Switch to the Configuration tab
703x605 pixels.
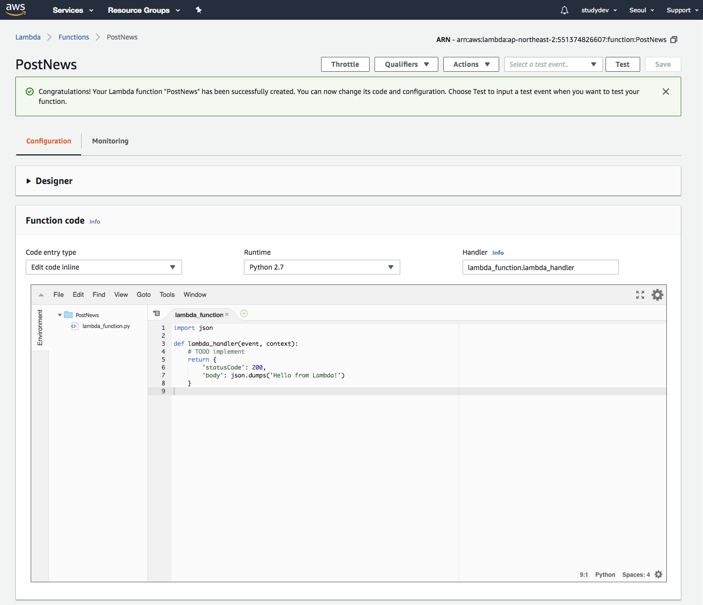click(x=48, y=141)
